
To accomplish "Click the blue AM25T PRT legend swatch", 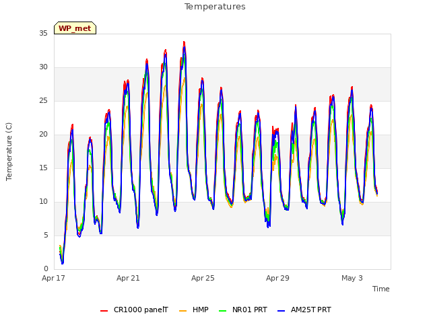I will pos(281,311).
